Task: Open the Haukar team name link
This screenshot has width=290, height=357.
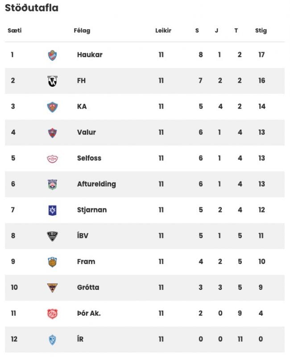Action: click(89, 55)
